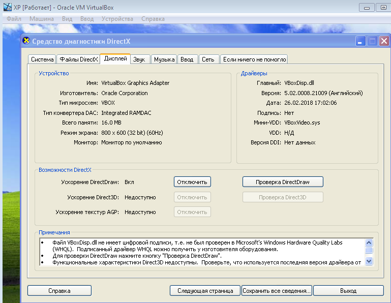Switch to the Файлы DirectX tab

coord(78,59)
